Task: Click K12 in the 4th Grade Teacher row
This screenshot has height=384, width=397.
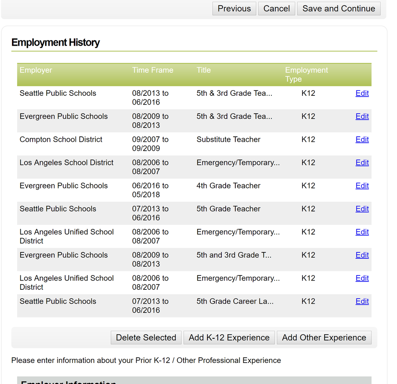Action: [308, 186]
